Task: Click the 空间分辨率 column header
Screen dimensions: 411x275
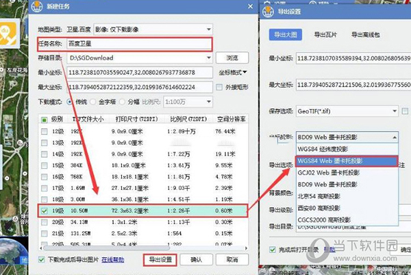Action: [232, 119]
